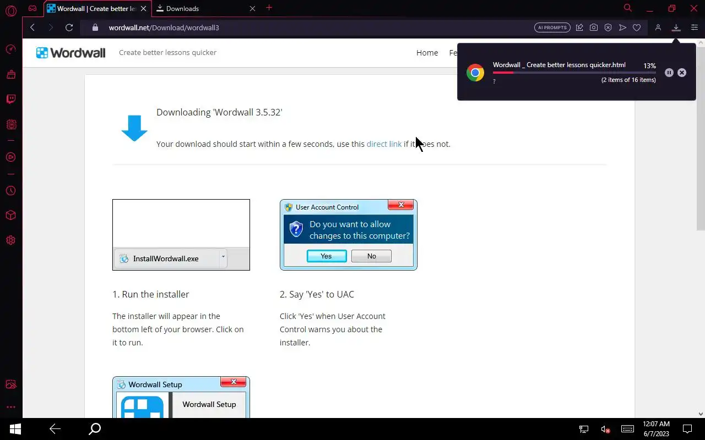Click the User Account Control illustration
705x440 pixels.
point(349,235)
